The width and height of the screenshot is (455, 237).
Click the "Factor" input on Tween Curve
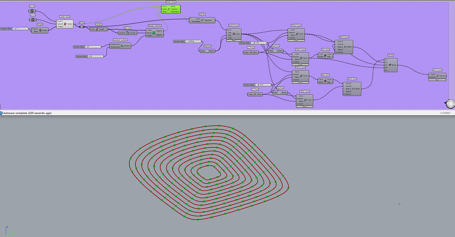pos(60,27)
